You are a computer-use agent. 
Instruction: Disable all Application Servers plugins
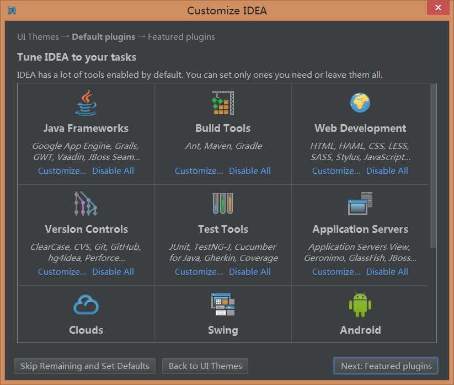click(387, 272)
